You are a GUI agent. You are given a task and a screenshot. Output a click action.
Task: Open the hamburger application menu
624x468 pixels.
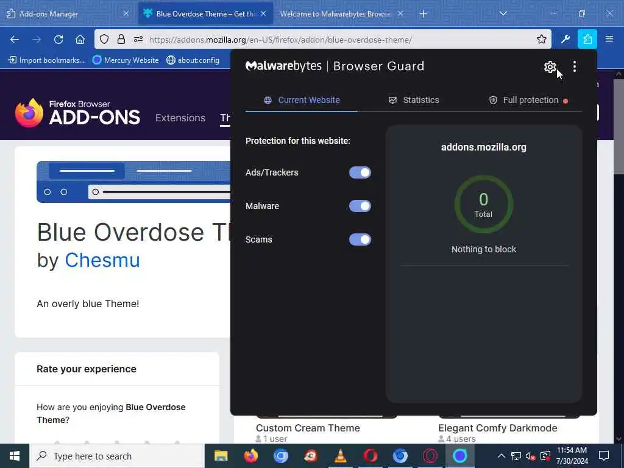609,39
